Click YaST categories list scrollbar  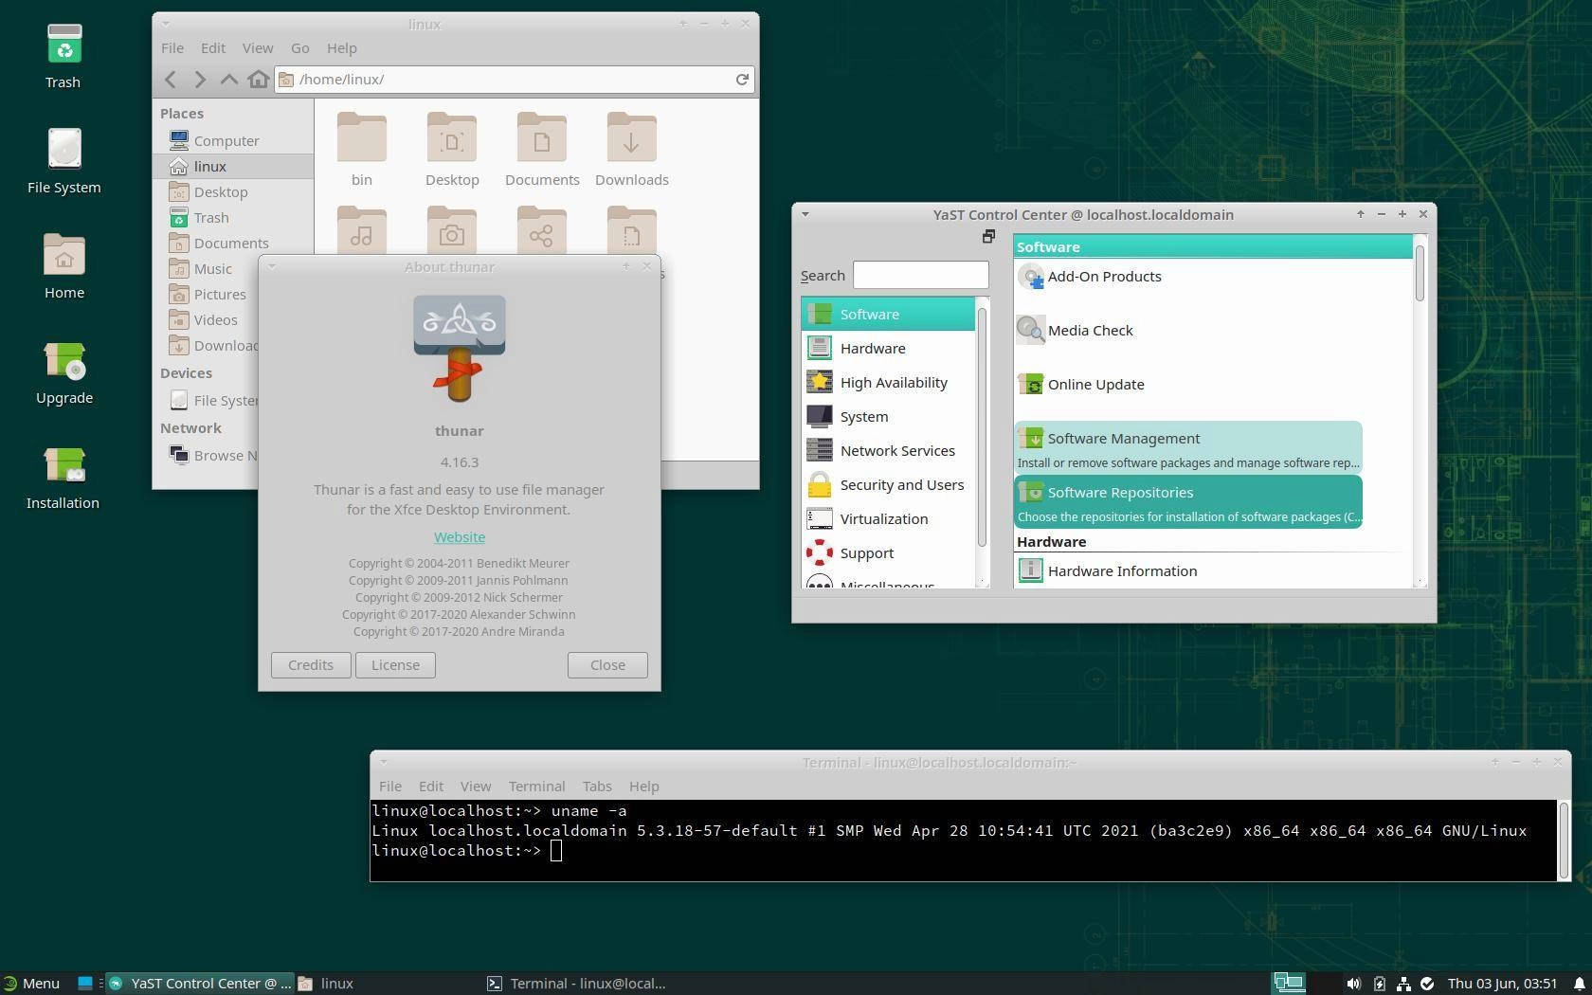(x=982, y=426)
